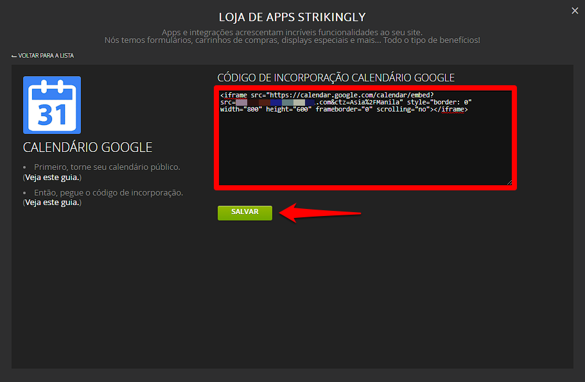Image resolution: width=585 pixels, height=382 pixels.
Task: Click the textarea resize handle corner
Action: pos(509,183)
